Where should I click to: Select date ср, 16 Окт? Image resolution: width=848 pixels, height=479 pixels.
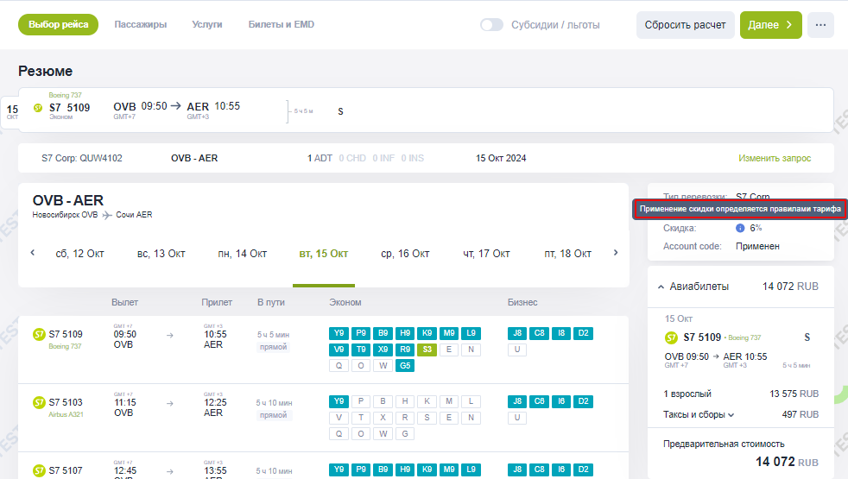click(405, 254)
